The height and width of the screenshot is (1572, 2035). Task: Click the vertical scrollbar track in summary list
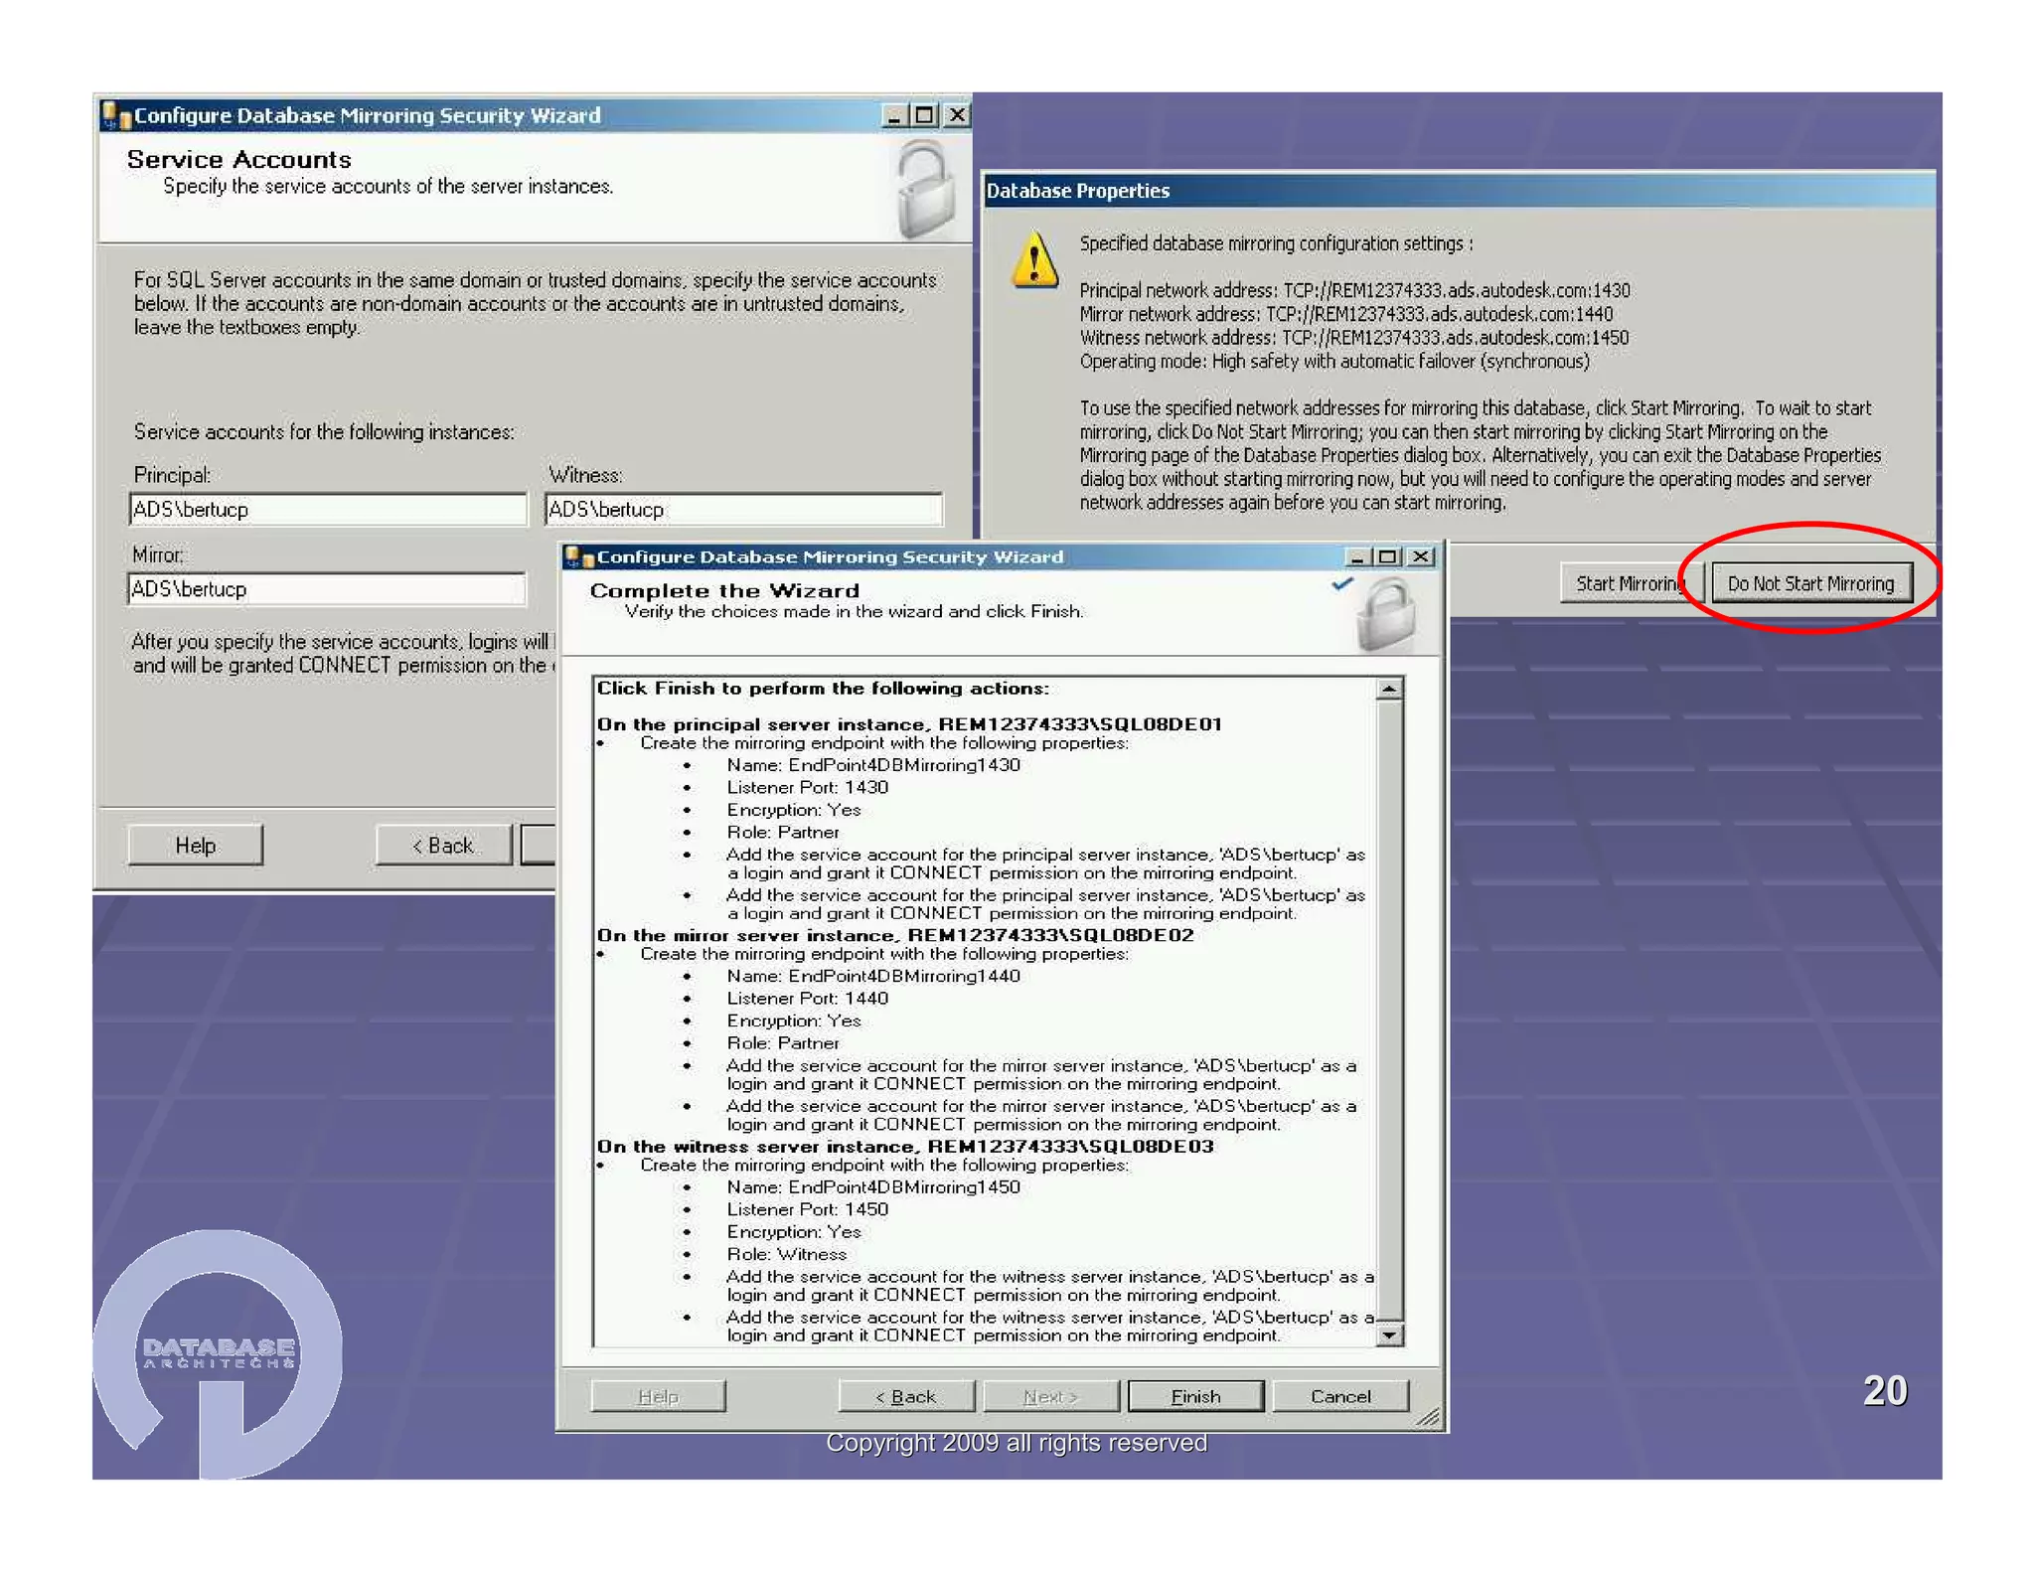1390,1011
